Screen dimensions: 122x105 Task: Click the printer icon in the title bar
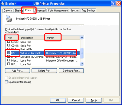pyautogui.click(x=3, y=3)
